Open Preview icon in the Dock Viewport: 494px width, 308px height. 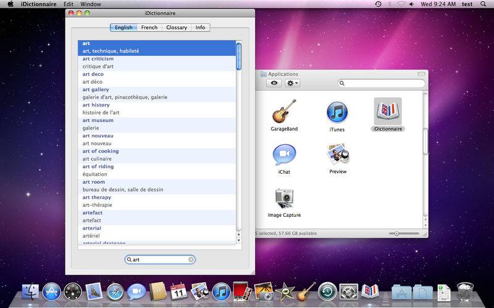point(199,291)
